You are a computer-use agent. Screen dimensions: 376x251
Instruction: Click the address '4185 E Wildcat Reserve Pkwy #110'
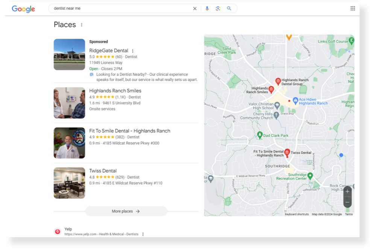[133, 183]
